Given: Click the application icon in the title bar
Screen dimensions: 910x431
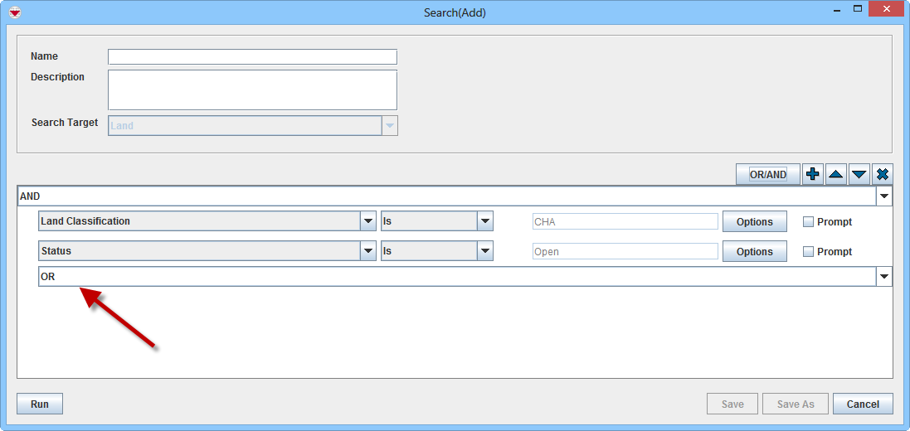Looking at the screenshot, I should (x=14, y=12).
